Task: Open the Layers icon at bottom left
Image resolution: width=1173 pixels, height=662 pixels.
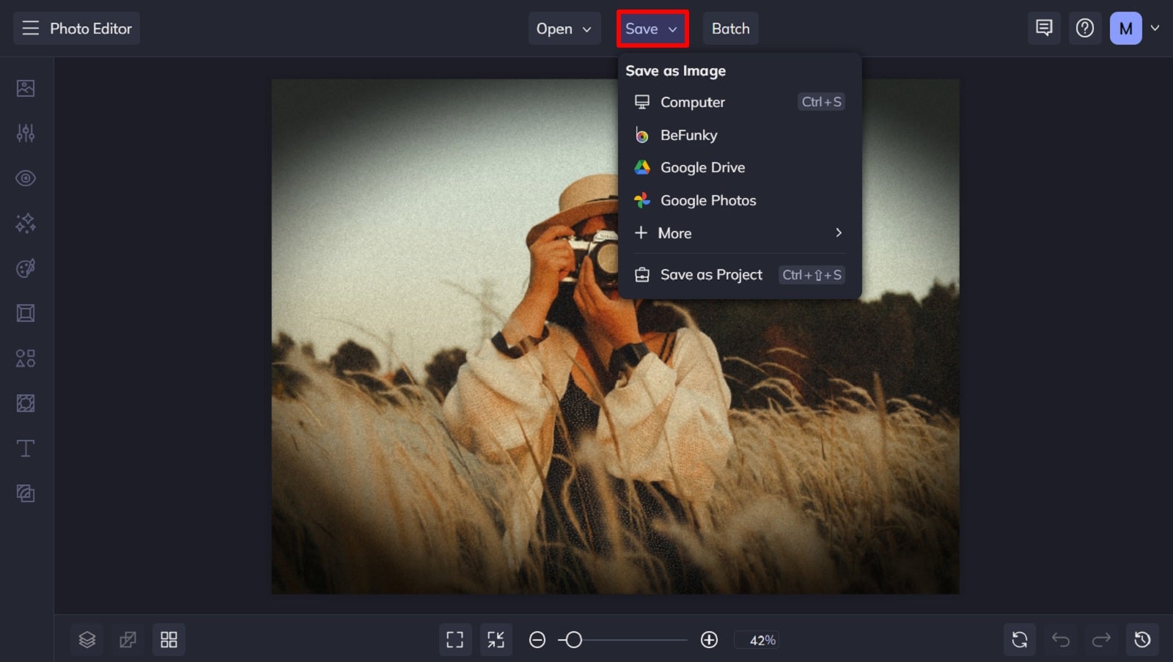Action: point(87,639)
